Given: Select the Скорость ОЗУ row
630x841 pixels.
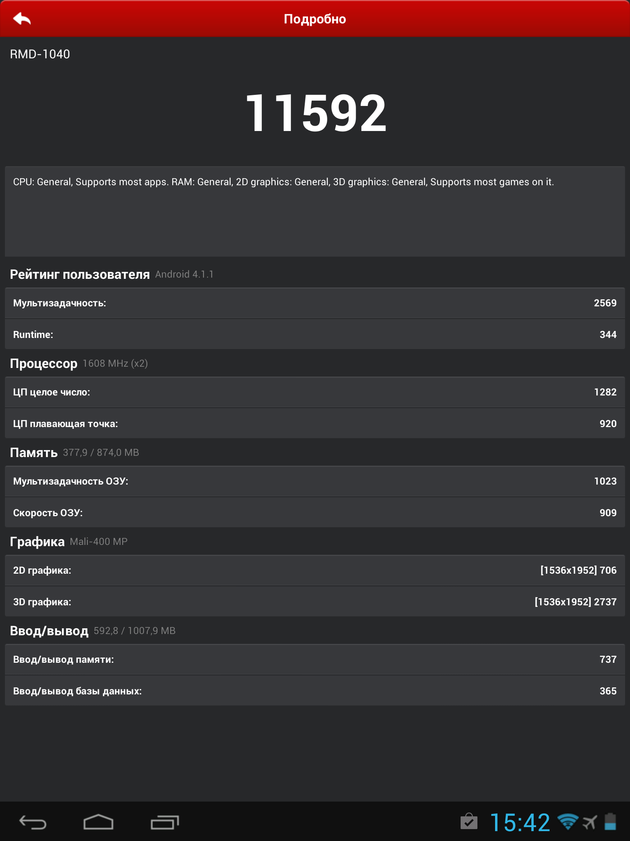Looking at the screenshot, I should click(x=315, y=513).
